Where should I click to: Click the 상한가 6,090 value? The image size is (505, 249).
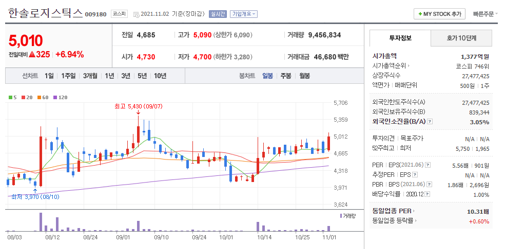pyautogui.click(x=232, y=35)
